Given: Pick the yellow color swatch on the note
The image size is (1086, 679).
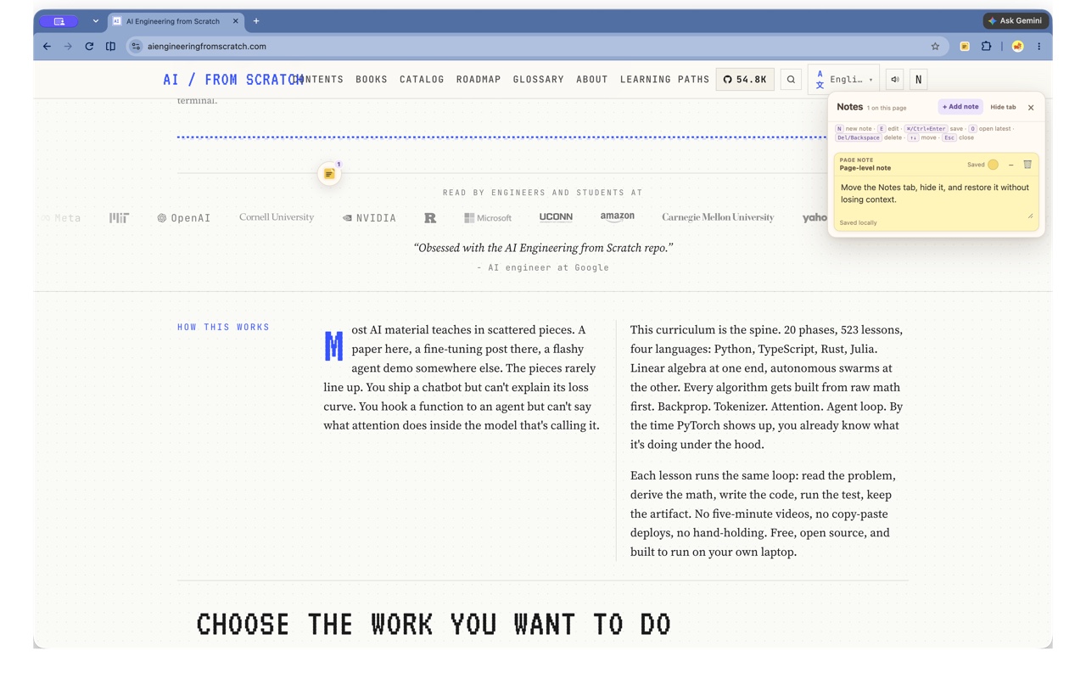Looking at the screenshot, I should click(x=993, y=165).
